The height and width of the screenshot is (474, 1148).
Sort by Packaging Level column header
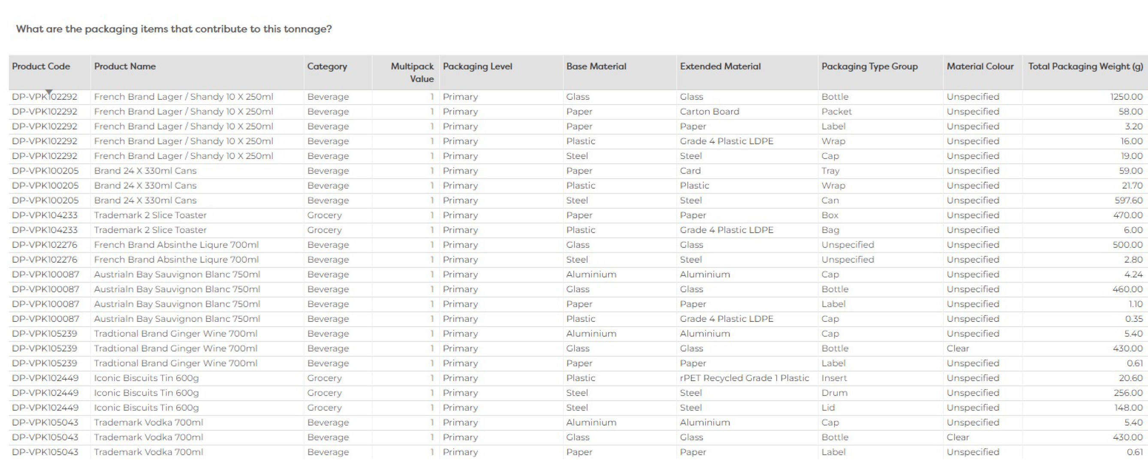click(x=477, y=66)
